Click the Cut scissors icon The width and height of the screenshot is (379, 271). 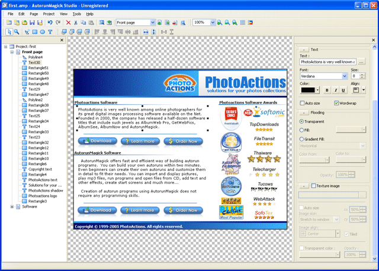[76, 22]
